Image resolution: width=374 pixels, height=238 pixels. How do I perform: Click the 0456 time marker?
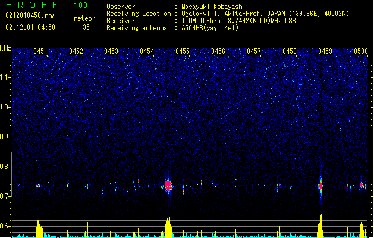[x=218, y=51]
